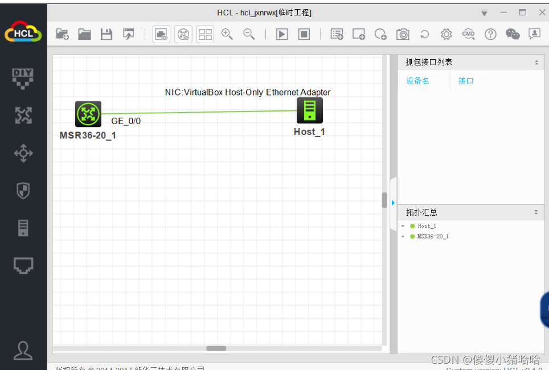
Task: Create a new project from the toolbar
Action: pos(62,34)
